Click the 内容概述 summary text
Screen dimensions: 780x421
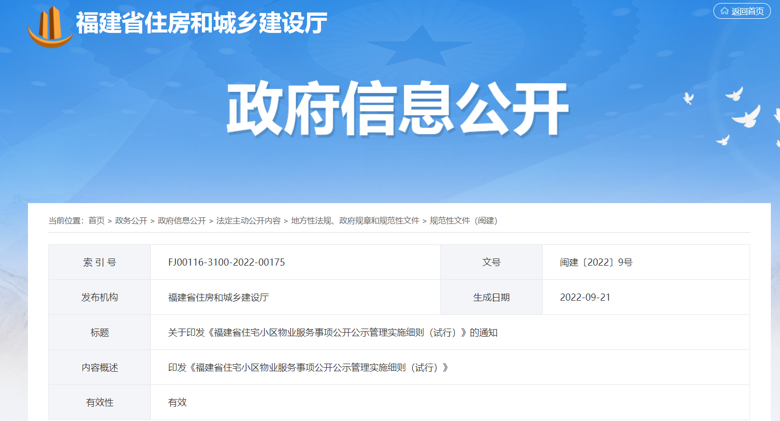click(308, 368)
